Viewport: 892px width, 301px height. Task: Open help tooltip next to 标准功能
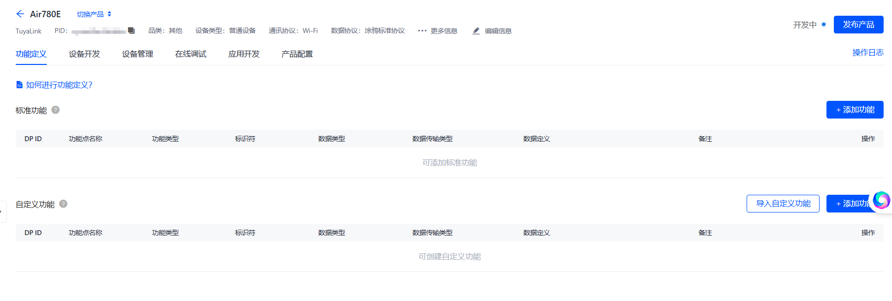tap(56, 110)
